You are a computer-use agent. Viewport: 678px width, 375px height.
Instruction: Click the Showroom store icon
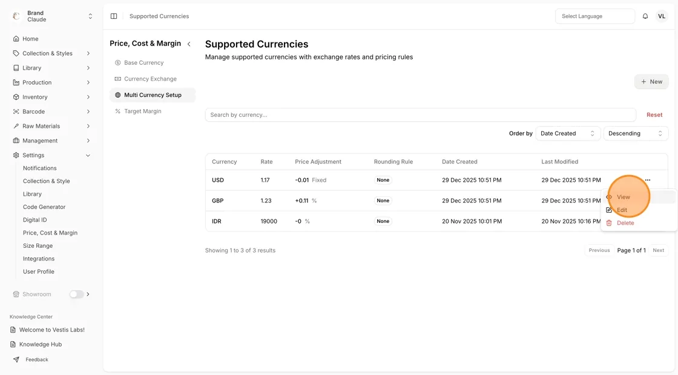(x=16, y=294)
